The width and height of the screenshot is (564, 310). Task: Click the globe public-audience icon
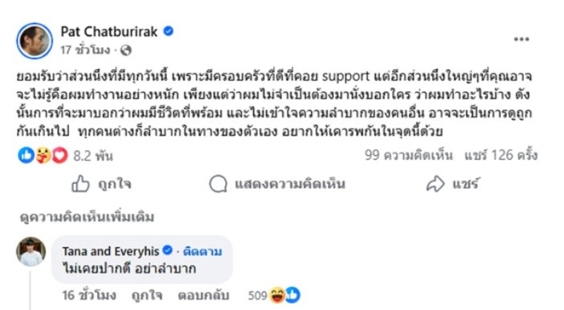click(x=126, y=50)
